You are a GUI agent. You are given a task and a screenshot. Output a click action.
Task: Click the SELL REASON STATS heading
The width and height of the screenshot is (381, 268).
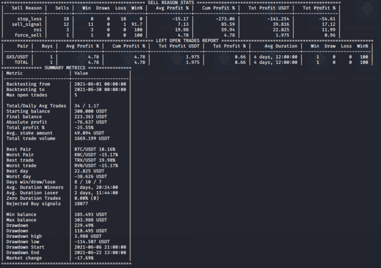(x=171, y=2)
